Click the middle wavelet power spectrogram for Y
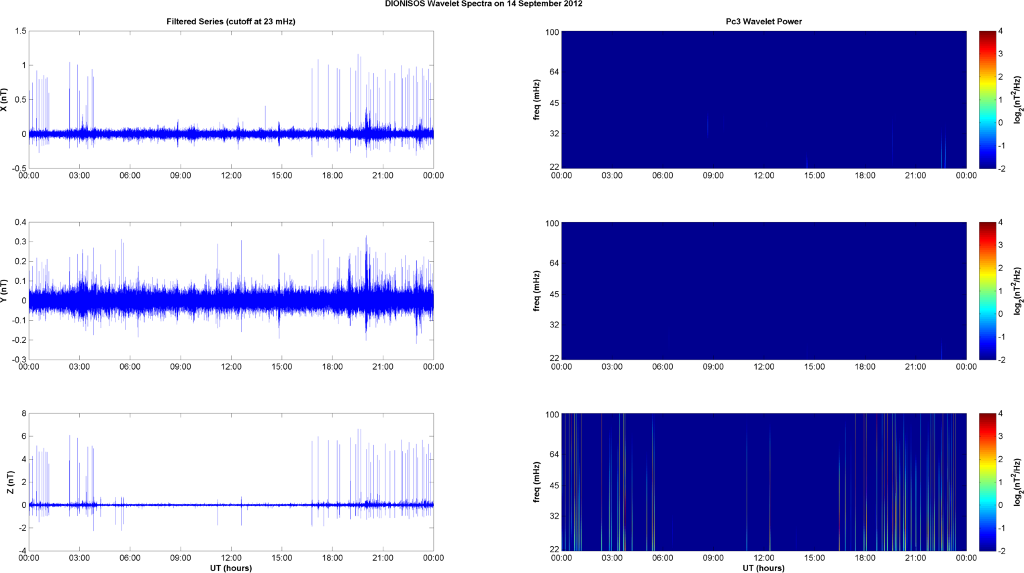 click(763, 291)
